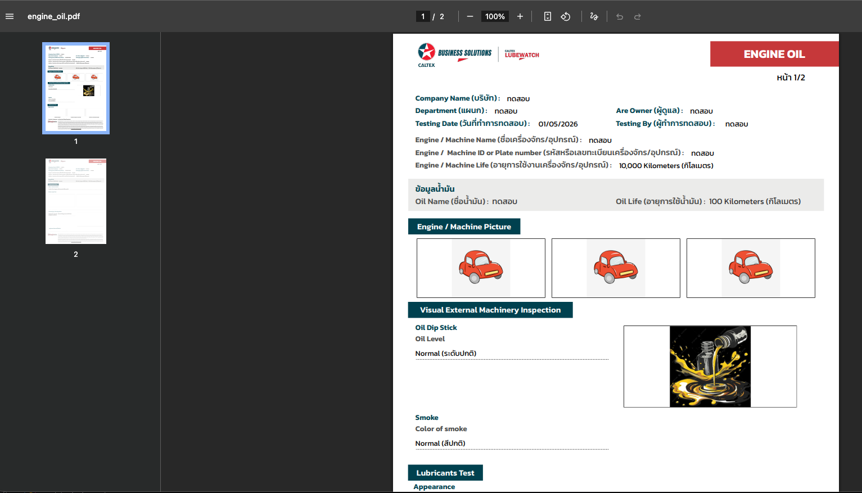Image resolution: width=862 pixels, height=493 pixels.
Task: Click the middle red car picture
Action: (616, 268)
